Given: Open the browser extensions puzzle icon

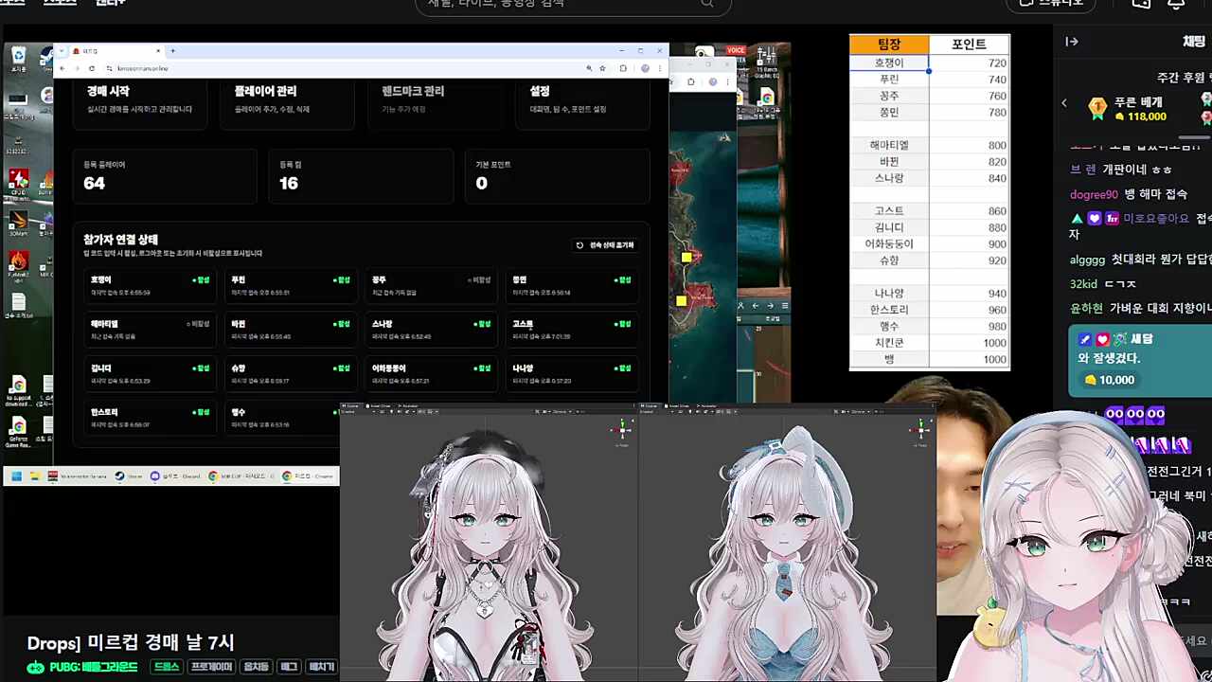Looking at the screenshot, I should pos(623,68).
